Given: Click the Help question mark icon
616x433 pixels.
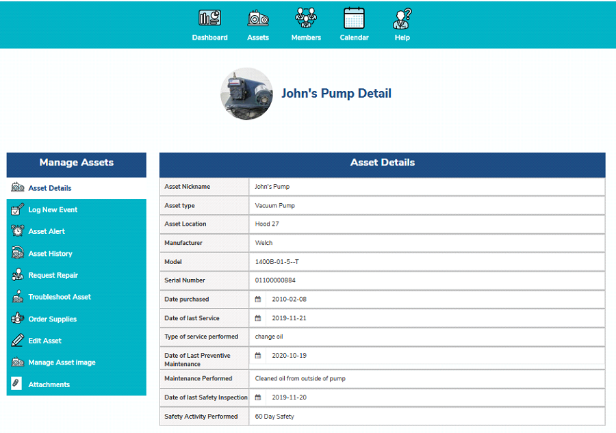Looking at the screenshot, I should pyautogui.click(x=402, y=18).
